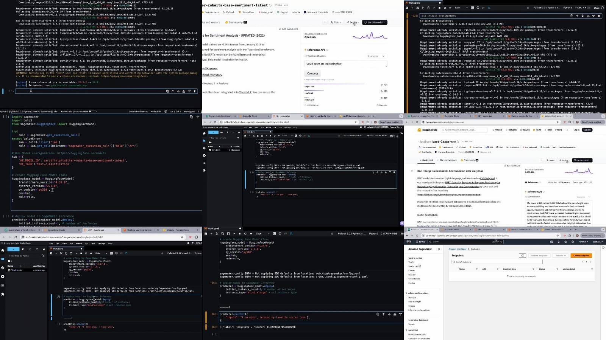Open extensions puzzle icon in JupyterLab sidebar beside Filter files box
Image resolution: width=606 pixels, height=340 pixels.
click(3, 294)
